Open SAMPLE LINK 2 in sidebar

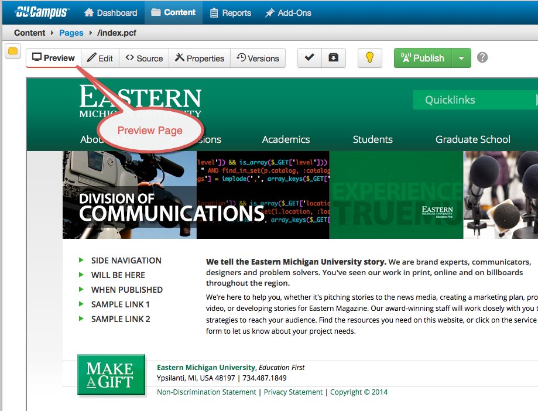tap(121, 319)
